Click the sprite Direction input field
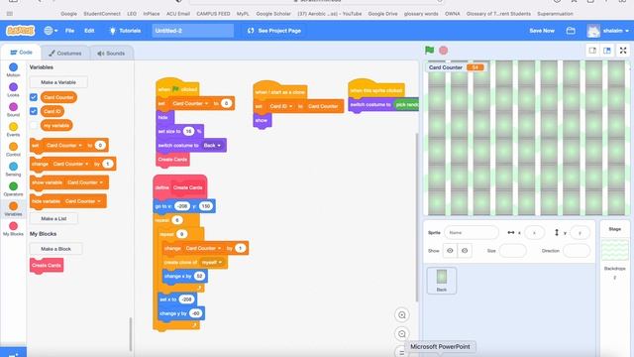634x357 pixels. tap(577, 251)
